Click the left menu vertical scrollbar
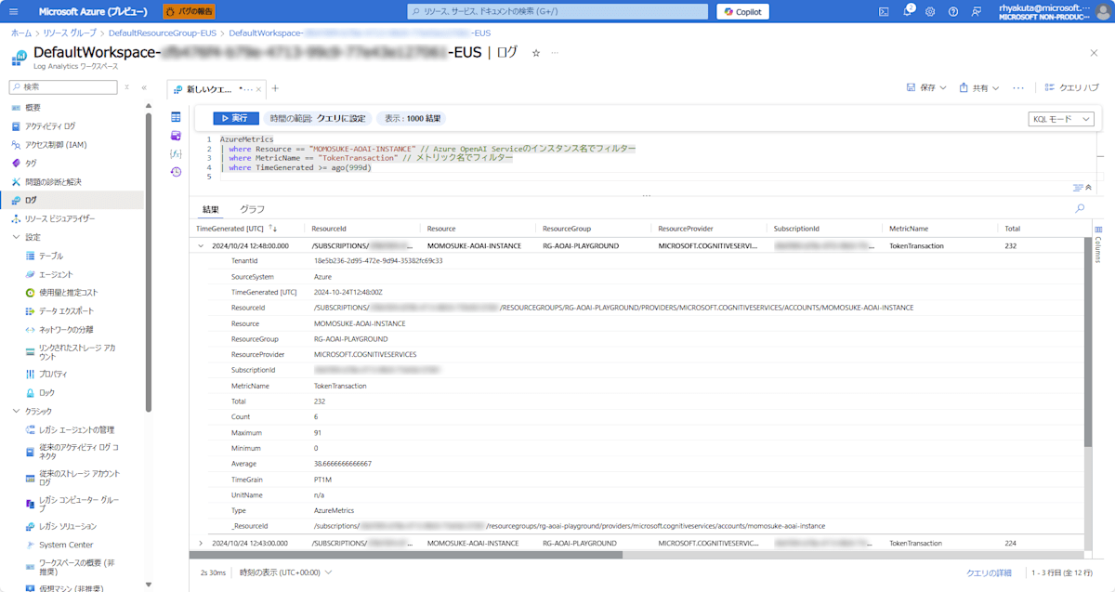This screenshot has width=1115, height=592. 149,260
